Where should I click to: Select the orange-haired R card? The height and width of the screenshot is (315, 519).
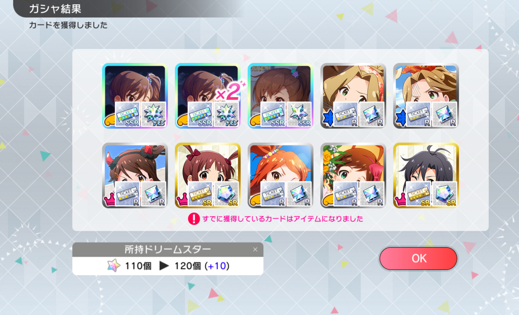coord(280,175)
